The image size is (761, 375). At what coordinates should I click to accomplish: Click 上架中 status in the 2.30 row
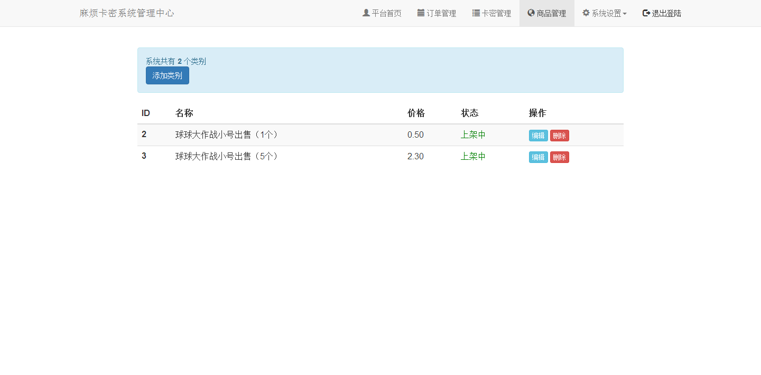tap(473, 156)
